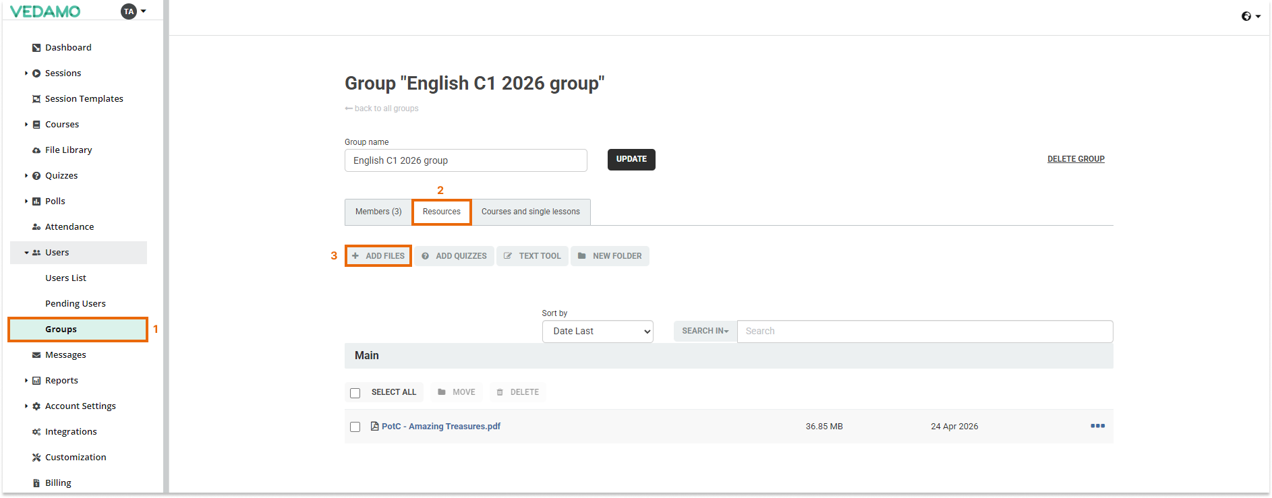Click the Quizzes question-mark icon
This screenshot has width=1272, height=498.
pyautogui.click(x=36, y=176)
